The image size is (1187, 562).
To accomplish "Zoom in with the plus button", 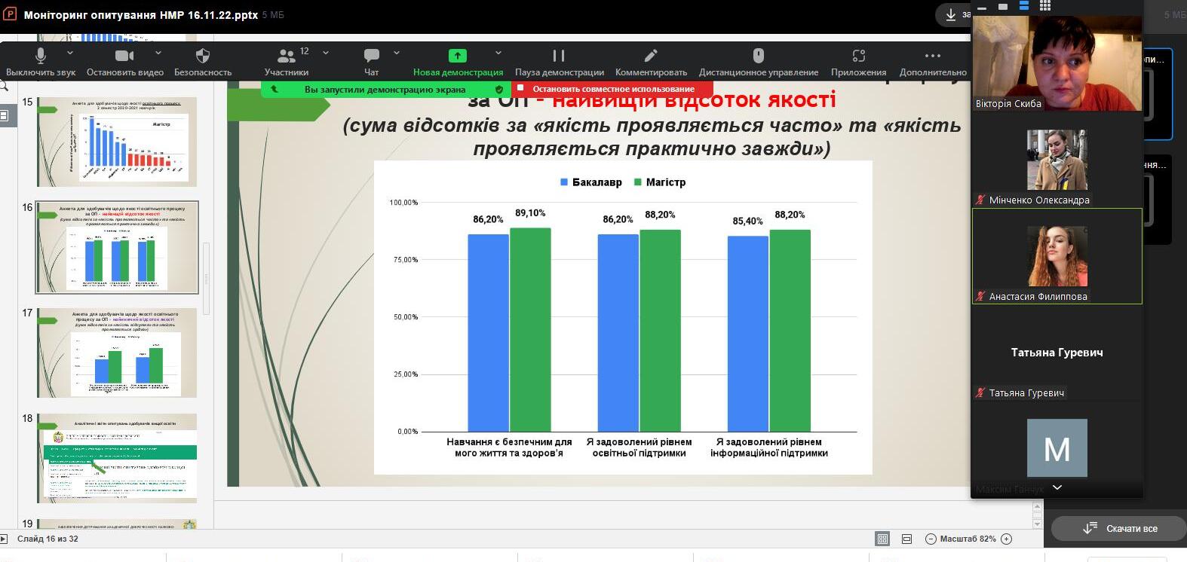I will click(1006, 539).
